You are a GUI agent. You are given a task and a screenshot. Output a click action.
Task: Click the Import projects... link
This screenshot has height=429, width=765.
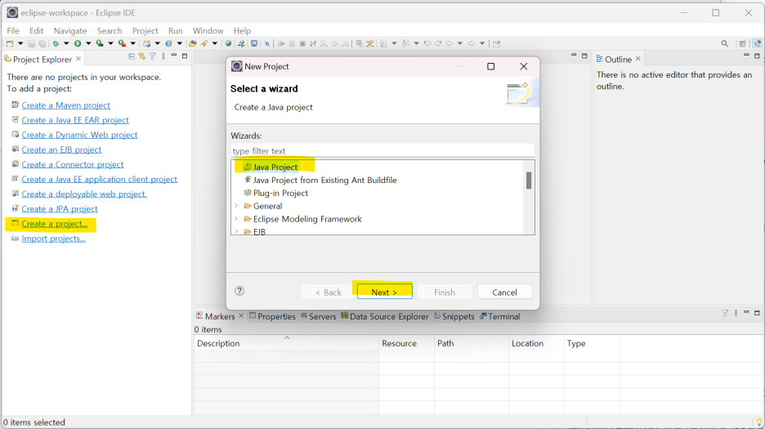(x=54, y=239)
